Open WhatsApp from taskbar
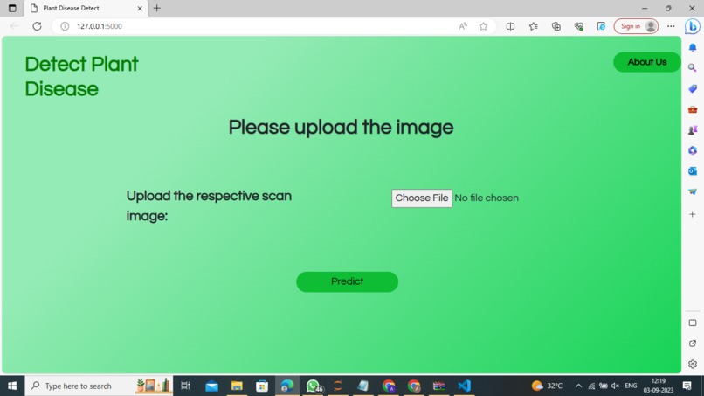This screenshot has height=396, width=704. pyautogui.click(x=313, y=386)
